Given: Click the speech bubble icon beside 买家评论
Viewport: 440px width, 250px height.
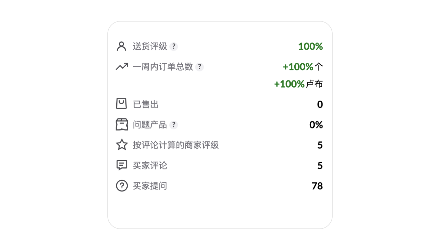Looking at the screenshot, I should pos(121,165).
